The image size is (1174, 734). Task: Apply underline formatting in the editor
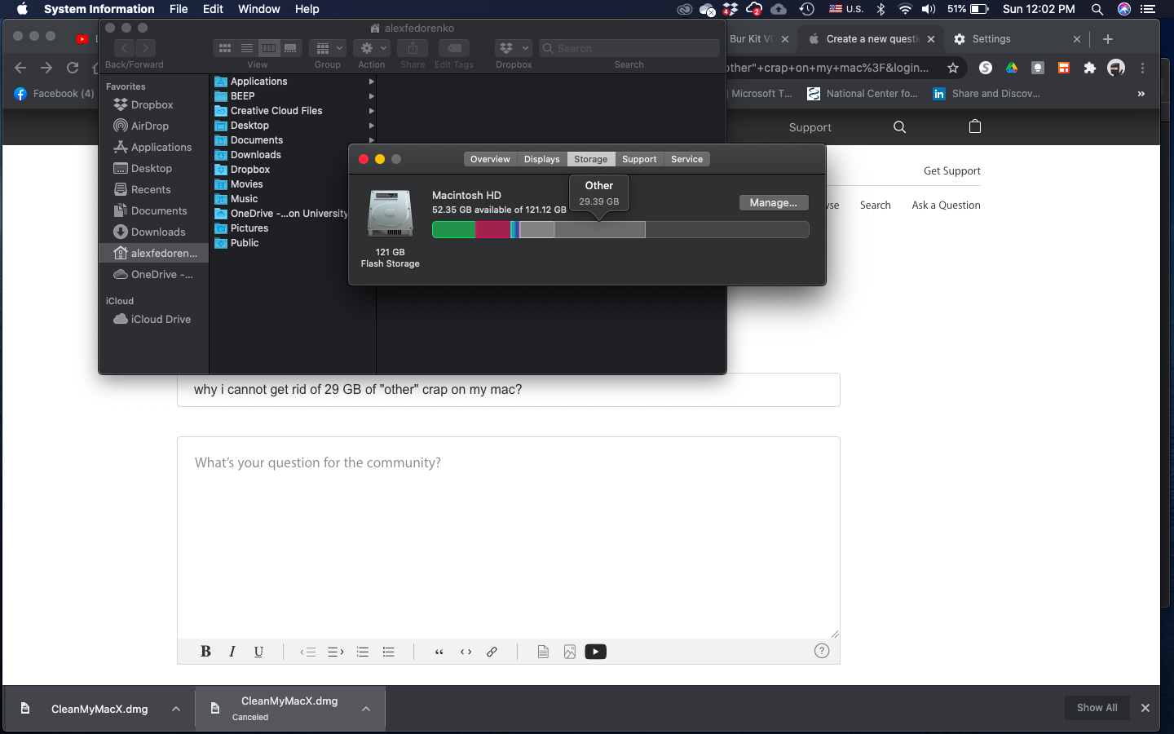(258, 651)
